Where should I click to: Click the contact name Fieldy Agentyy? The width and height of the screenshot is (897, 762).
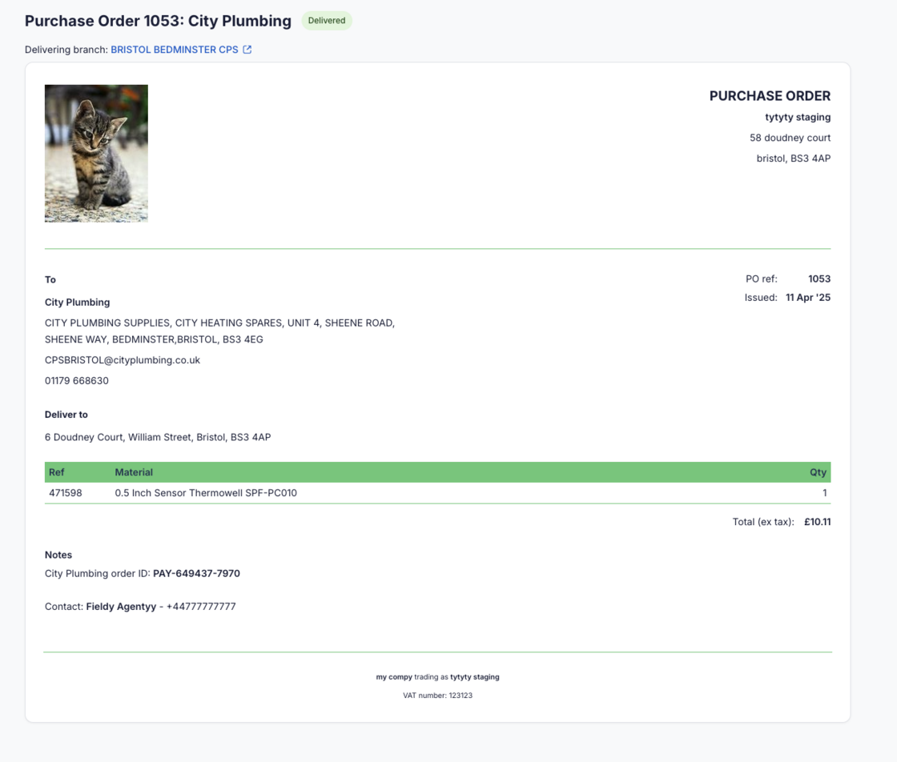click(121, 607)
